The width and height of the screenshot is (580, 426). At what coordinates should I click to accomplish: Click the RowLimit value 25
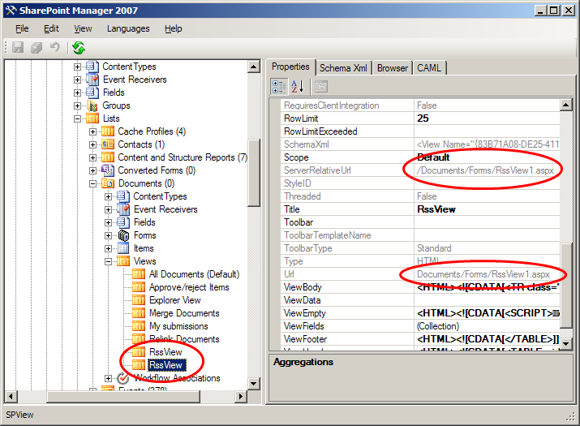point(423,118)
